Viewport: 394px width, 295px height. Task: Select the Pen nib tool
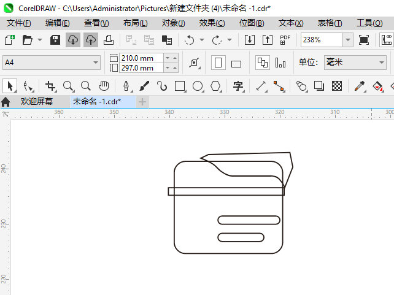pyautogui.click(x=126, y=86)
